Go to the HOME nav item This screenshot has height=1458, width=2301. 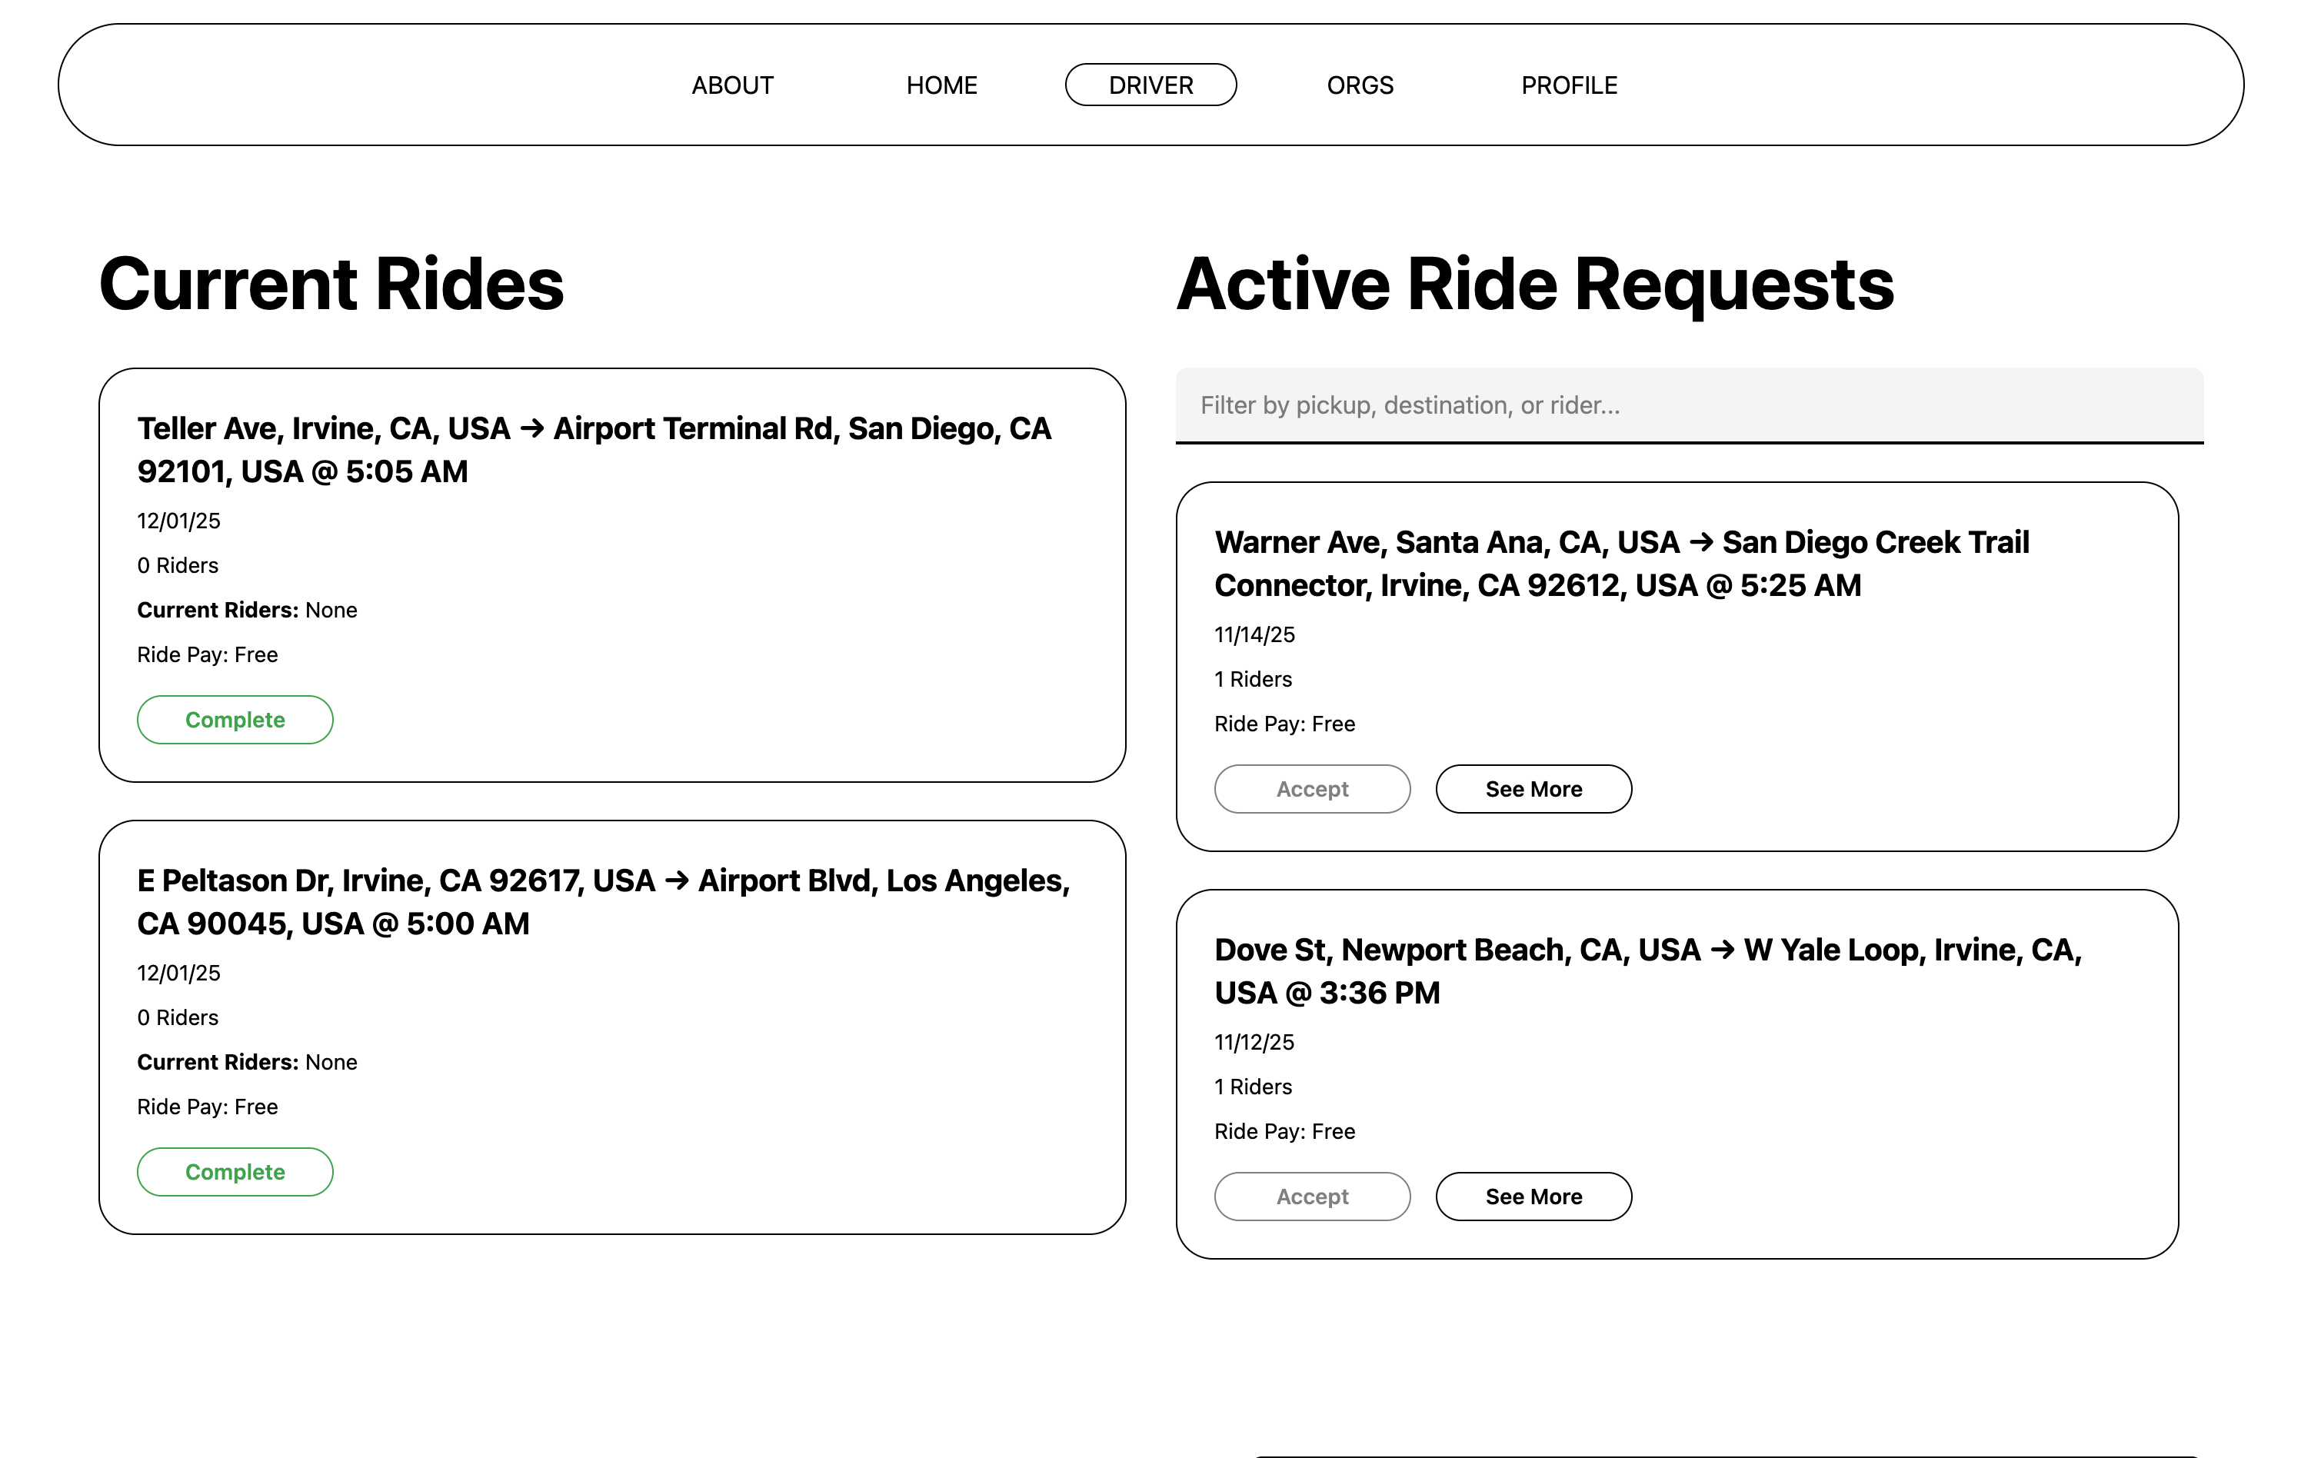(x=941, y=85)
